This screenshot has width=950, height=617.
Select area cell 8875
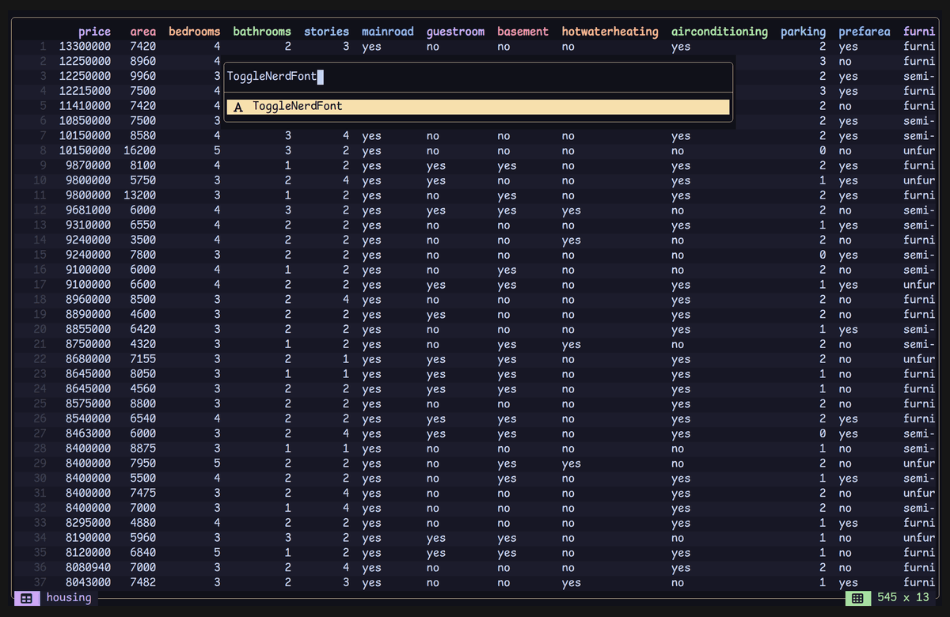pos(143,449)
